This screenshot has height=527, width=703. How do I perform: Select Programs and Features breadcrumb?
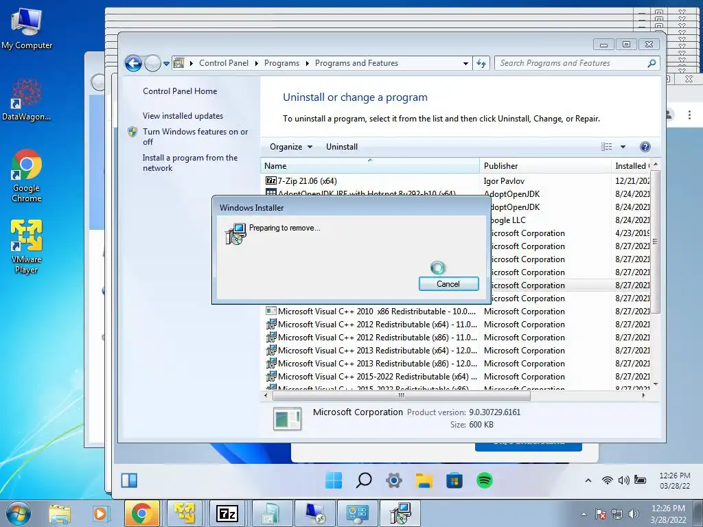click(356, 63)
